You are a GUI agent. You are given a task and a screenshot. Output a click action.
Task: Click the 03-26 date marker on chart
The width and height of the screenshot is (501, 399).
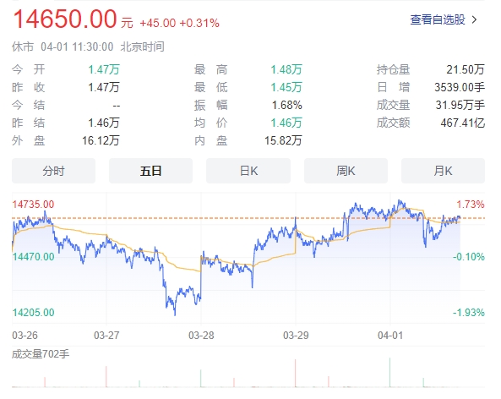point(25,336)
